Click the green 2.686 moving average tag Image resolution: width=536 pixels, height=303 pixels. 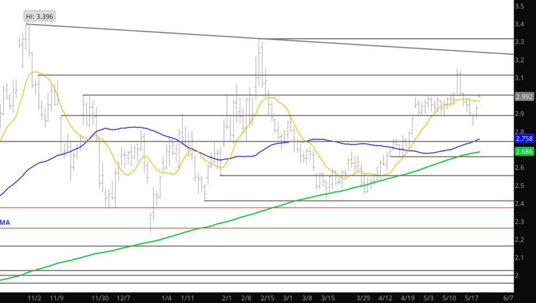[524, 152]
